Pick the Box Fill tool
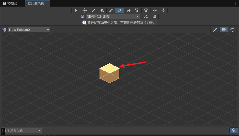The height and width of the screenshot is (136, 239). point(102,10)
